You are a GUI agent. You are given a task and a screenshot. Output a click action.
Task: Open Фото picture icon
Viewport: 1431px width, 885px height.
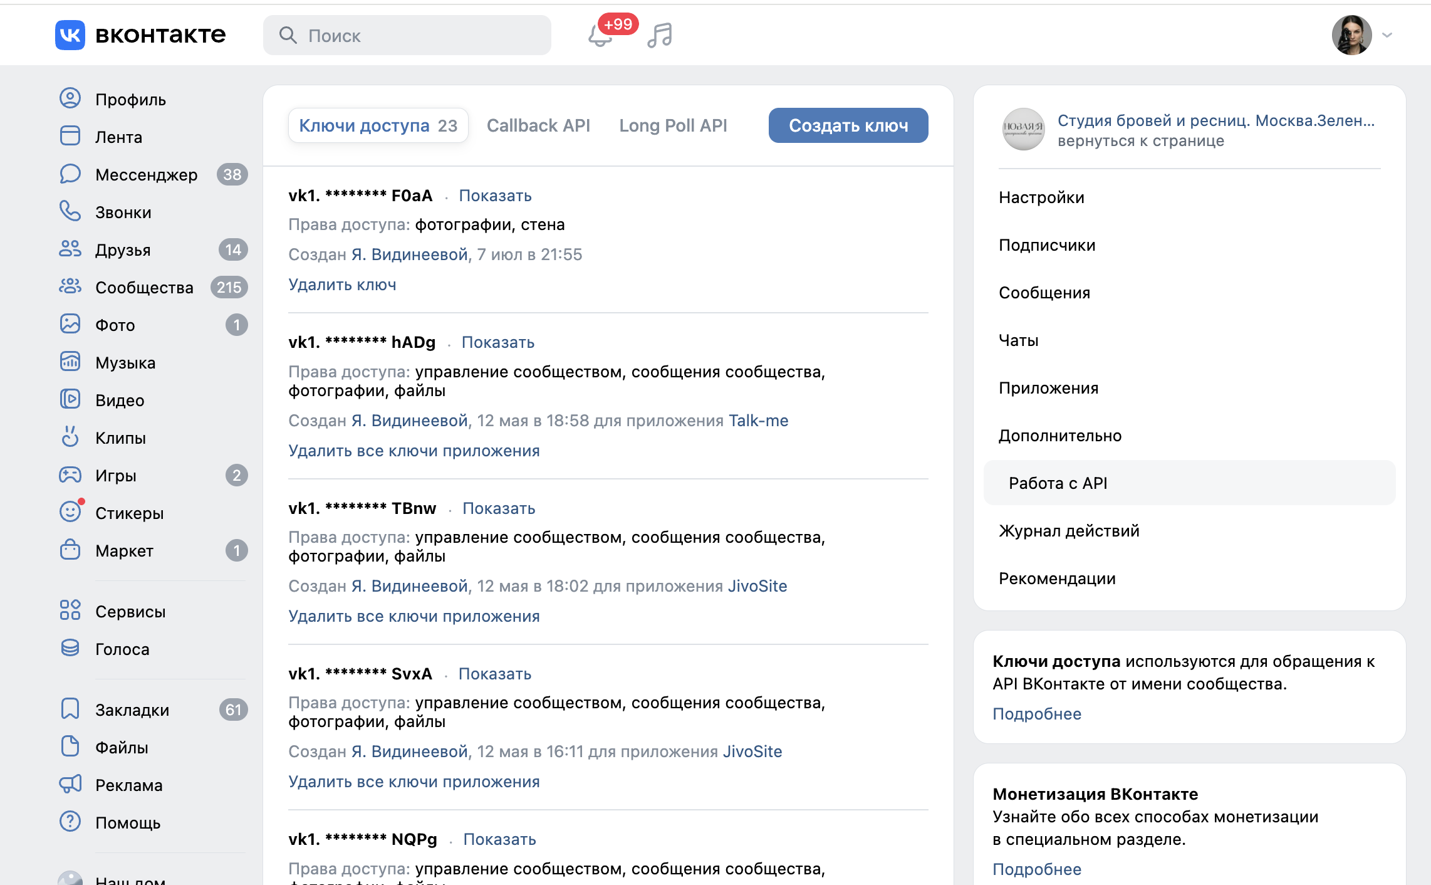70,325
